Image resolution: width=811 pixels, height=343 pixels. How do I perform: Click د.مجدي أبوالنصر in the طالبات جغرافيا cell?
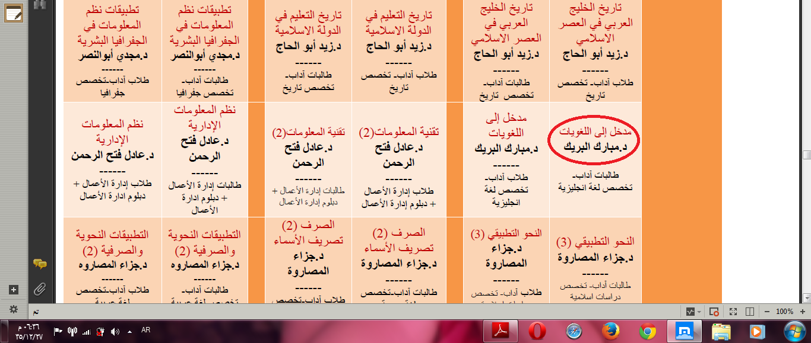pos(205,56)
